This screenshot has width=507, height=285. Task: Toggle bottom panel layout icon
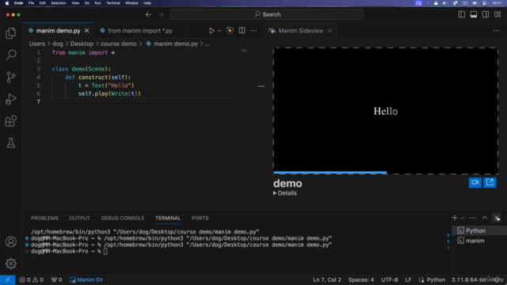474,14
